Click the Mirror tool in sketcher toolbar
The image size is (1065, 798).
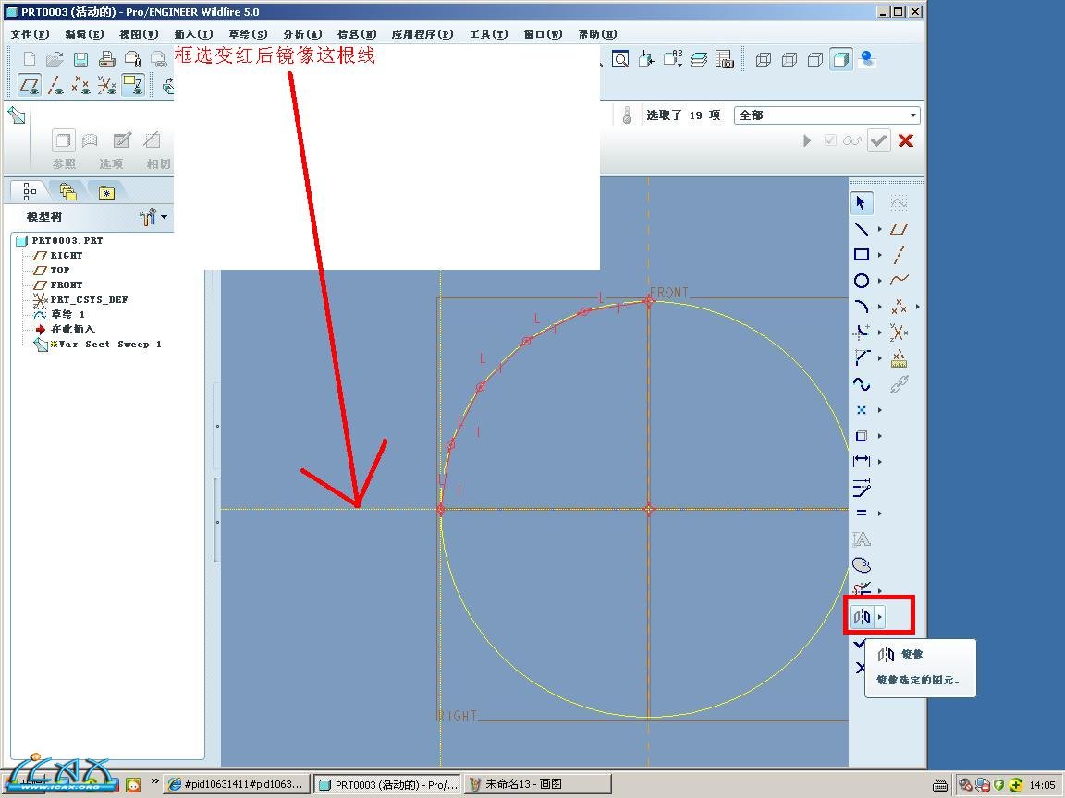pos(862,616)
